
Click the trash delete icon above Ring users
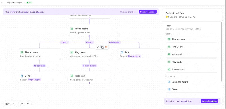pos(106,47)
